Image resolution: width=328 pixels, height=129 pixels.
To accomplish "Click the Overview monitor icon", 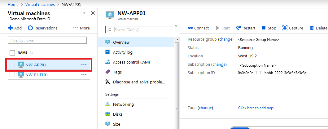I will (108, 42).
